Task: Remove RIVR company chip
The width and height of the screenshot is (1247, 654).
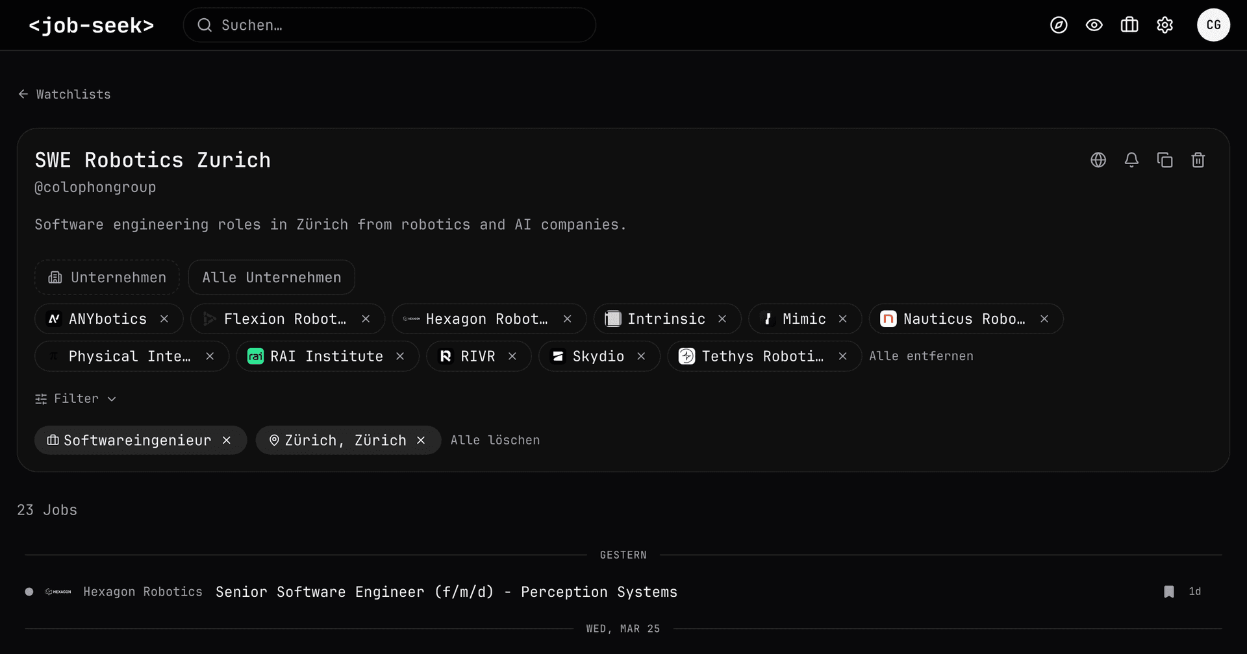Action: [x=512, y=356]
